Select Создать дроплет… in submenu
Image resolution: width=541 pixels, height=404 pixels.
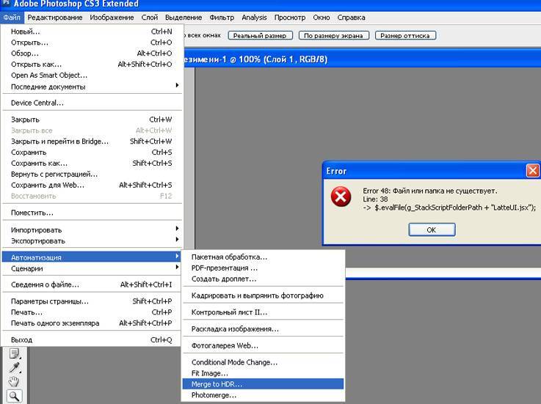[x=263, y=279]
